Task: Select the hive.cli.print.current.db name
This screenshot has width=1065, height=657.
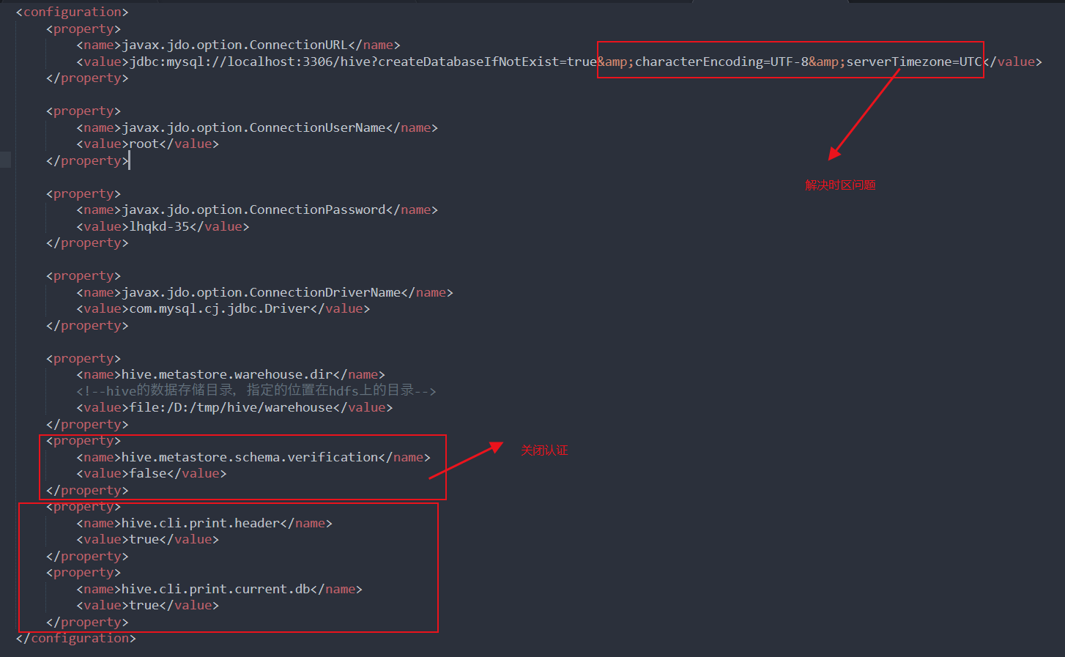Action: point(216,589)
